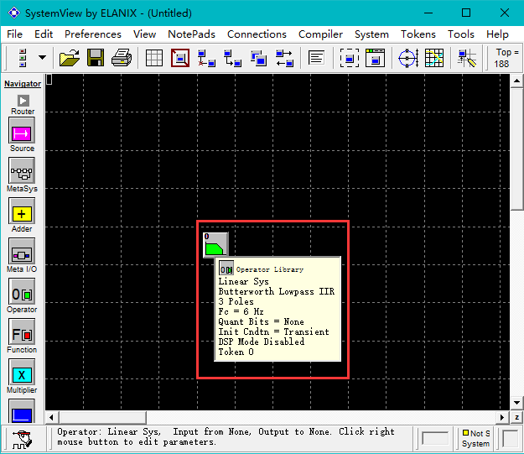Click the red-framed token toolbar icon

click(x=180, y=58)
